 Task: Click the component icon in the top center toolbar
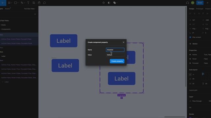pyautogui.click(x=104, y=3)
